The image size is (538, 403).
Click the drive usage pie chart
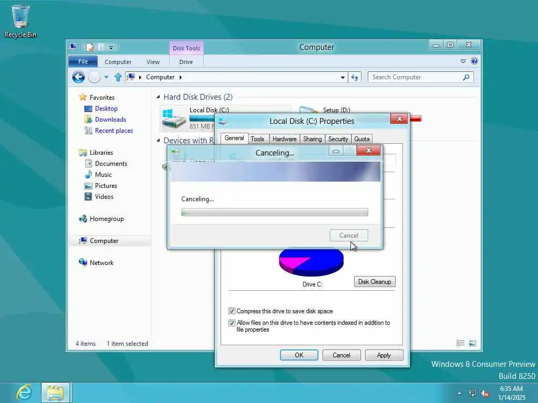coord(311,262)
